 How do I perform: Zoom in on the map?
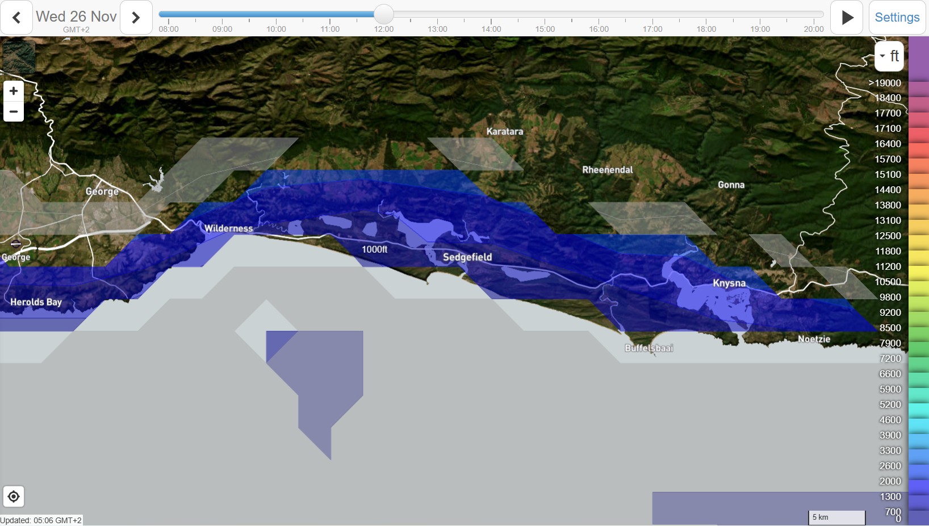point(14,91)
